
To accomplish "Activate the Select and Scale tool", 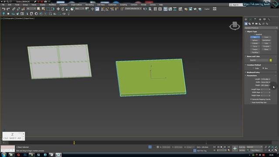I will pos(68,9).
